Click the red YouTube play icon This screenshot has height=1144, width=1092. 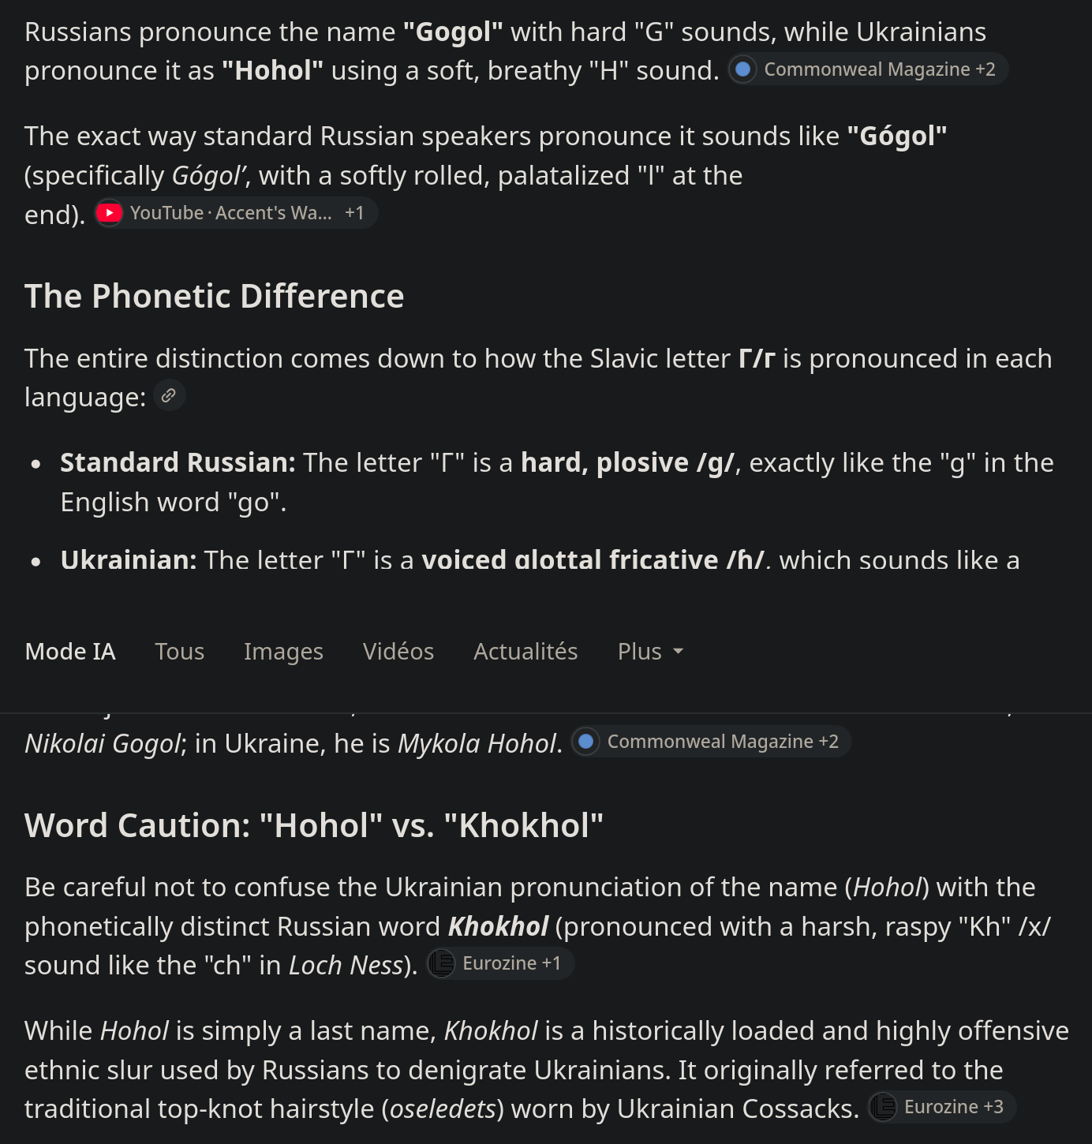(109, 213)
